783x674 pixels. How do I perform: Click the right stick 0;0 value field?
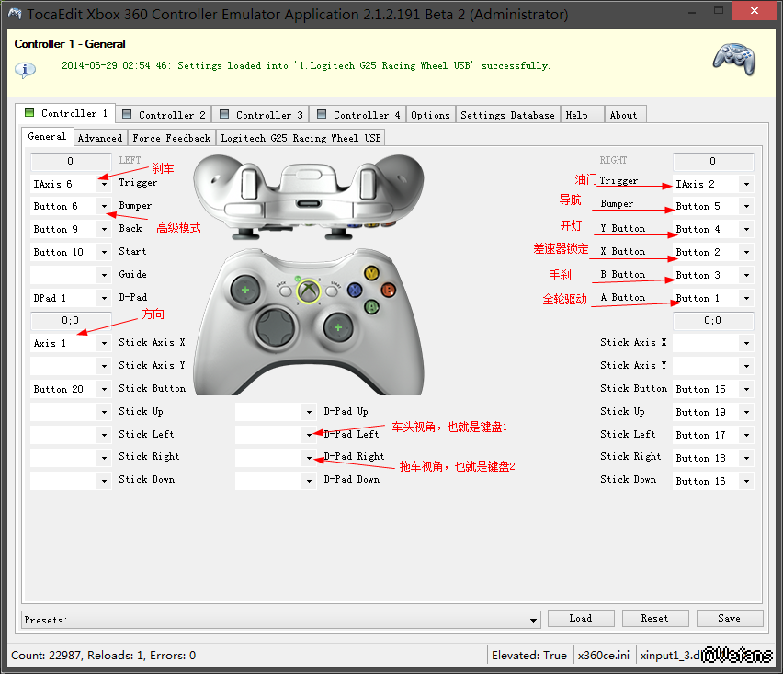(713, 320)
